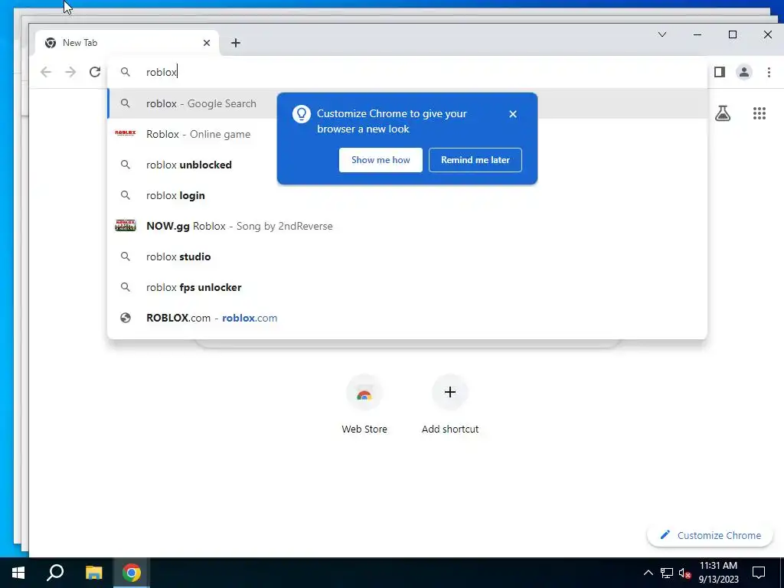The width and height of the screenshot is (784, 588).
Task: Click the address bar with 'roblox' text
Action: click(x=407, y=72)
